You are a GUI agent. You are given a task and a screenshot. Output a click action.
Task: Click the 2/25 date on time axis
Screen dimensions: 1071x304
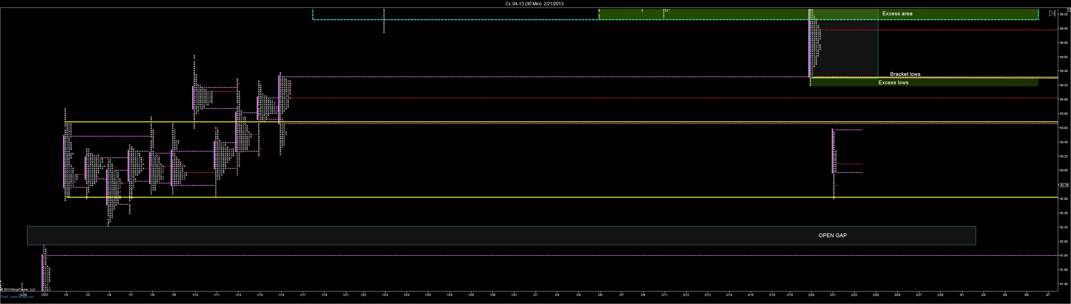(876, 295)
